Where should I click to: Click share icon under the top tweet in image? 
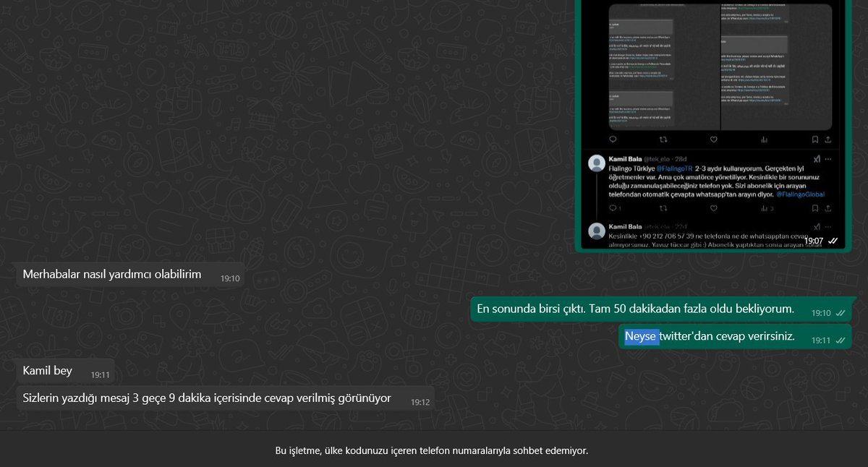[x=828, y=140]
